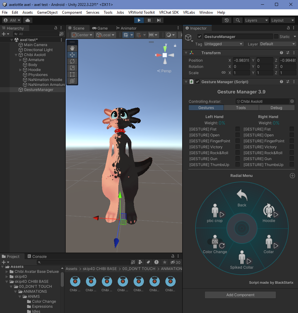Select the combined Transform tool
298x313 pixels.
click(x=72, y=81)
